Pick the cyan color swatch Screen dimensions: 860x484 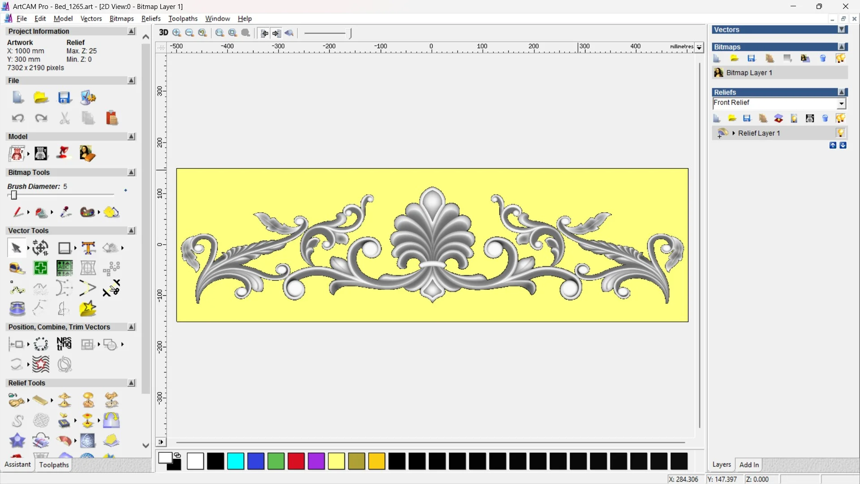click(x=236, y=461)
